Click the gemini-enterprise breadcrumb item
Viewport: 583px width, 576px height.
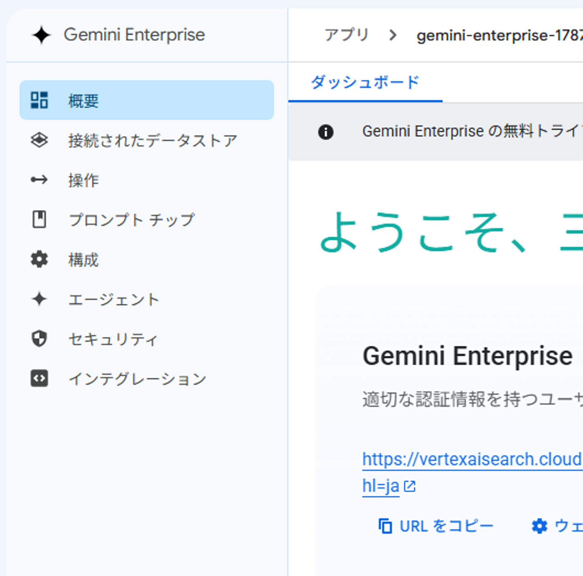(500, 36)
